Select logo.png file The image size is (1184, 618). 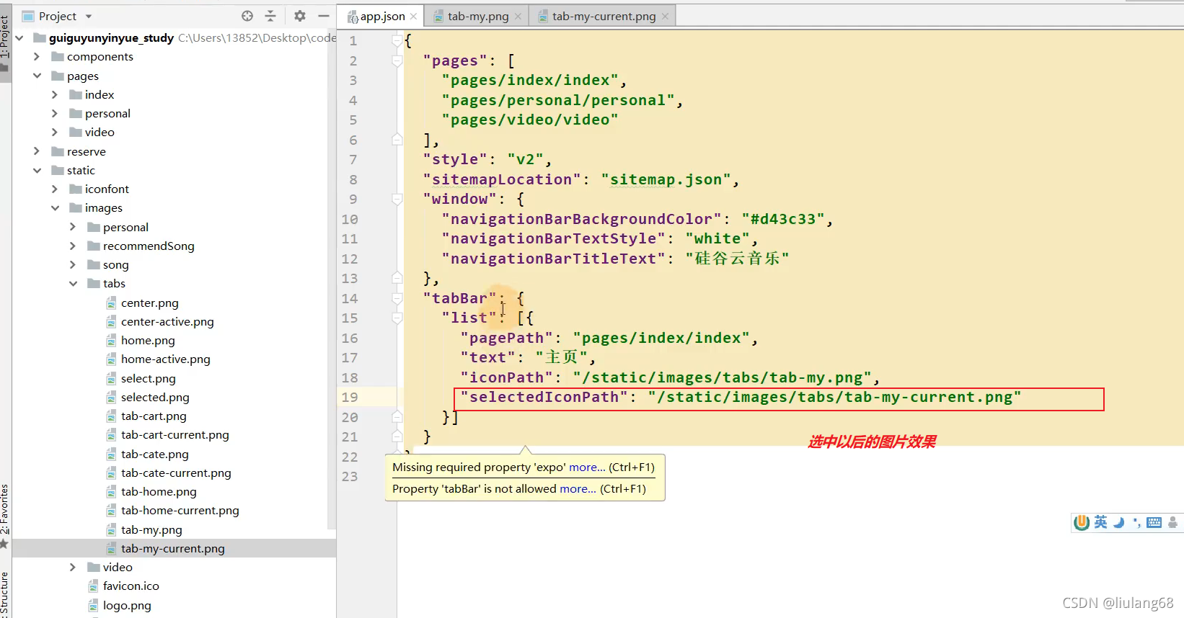click(x=127, y=605)
